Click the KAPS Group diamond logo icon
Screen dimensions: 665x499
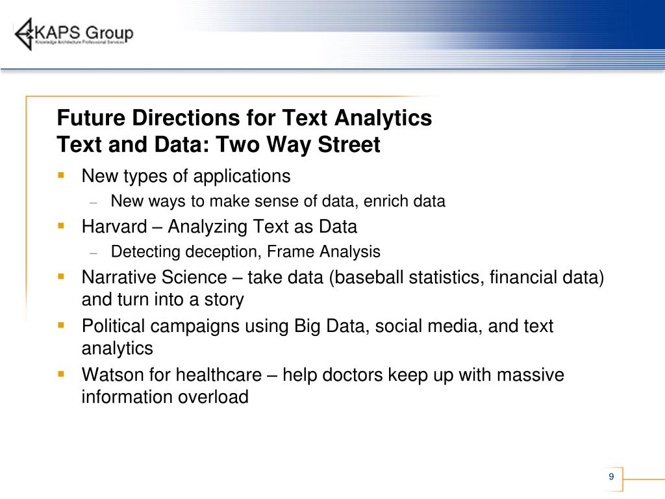24,34
